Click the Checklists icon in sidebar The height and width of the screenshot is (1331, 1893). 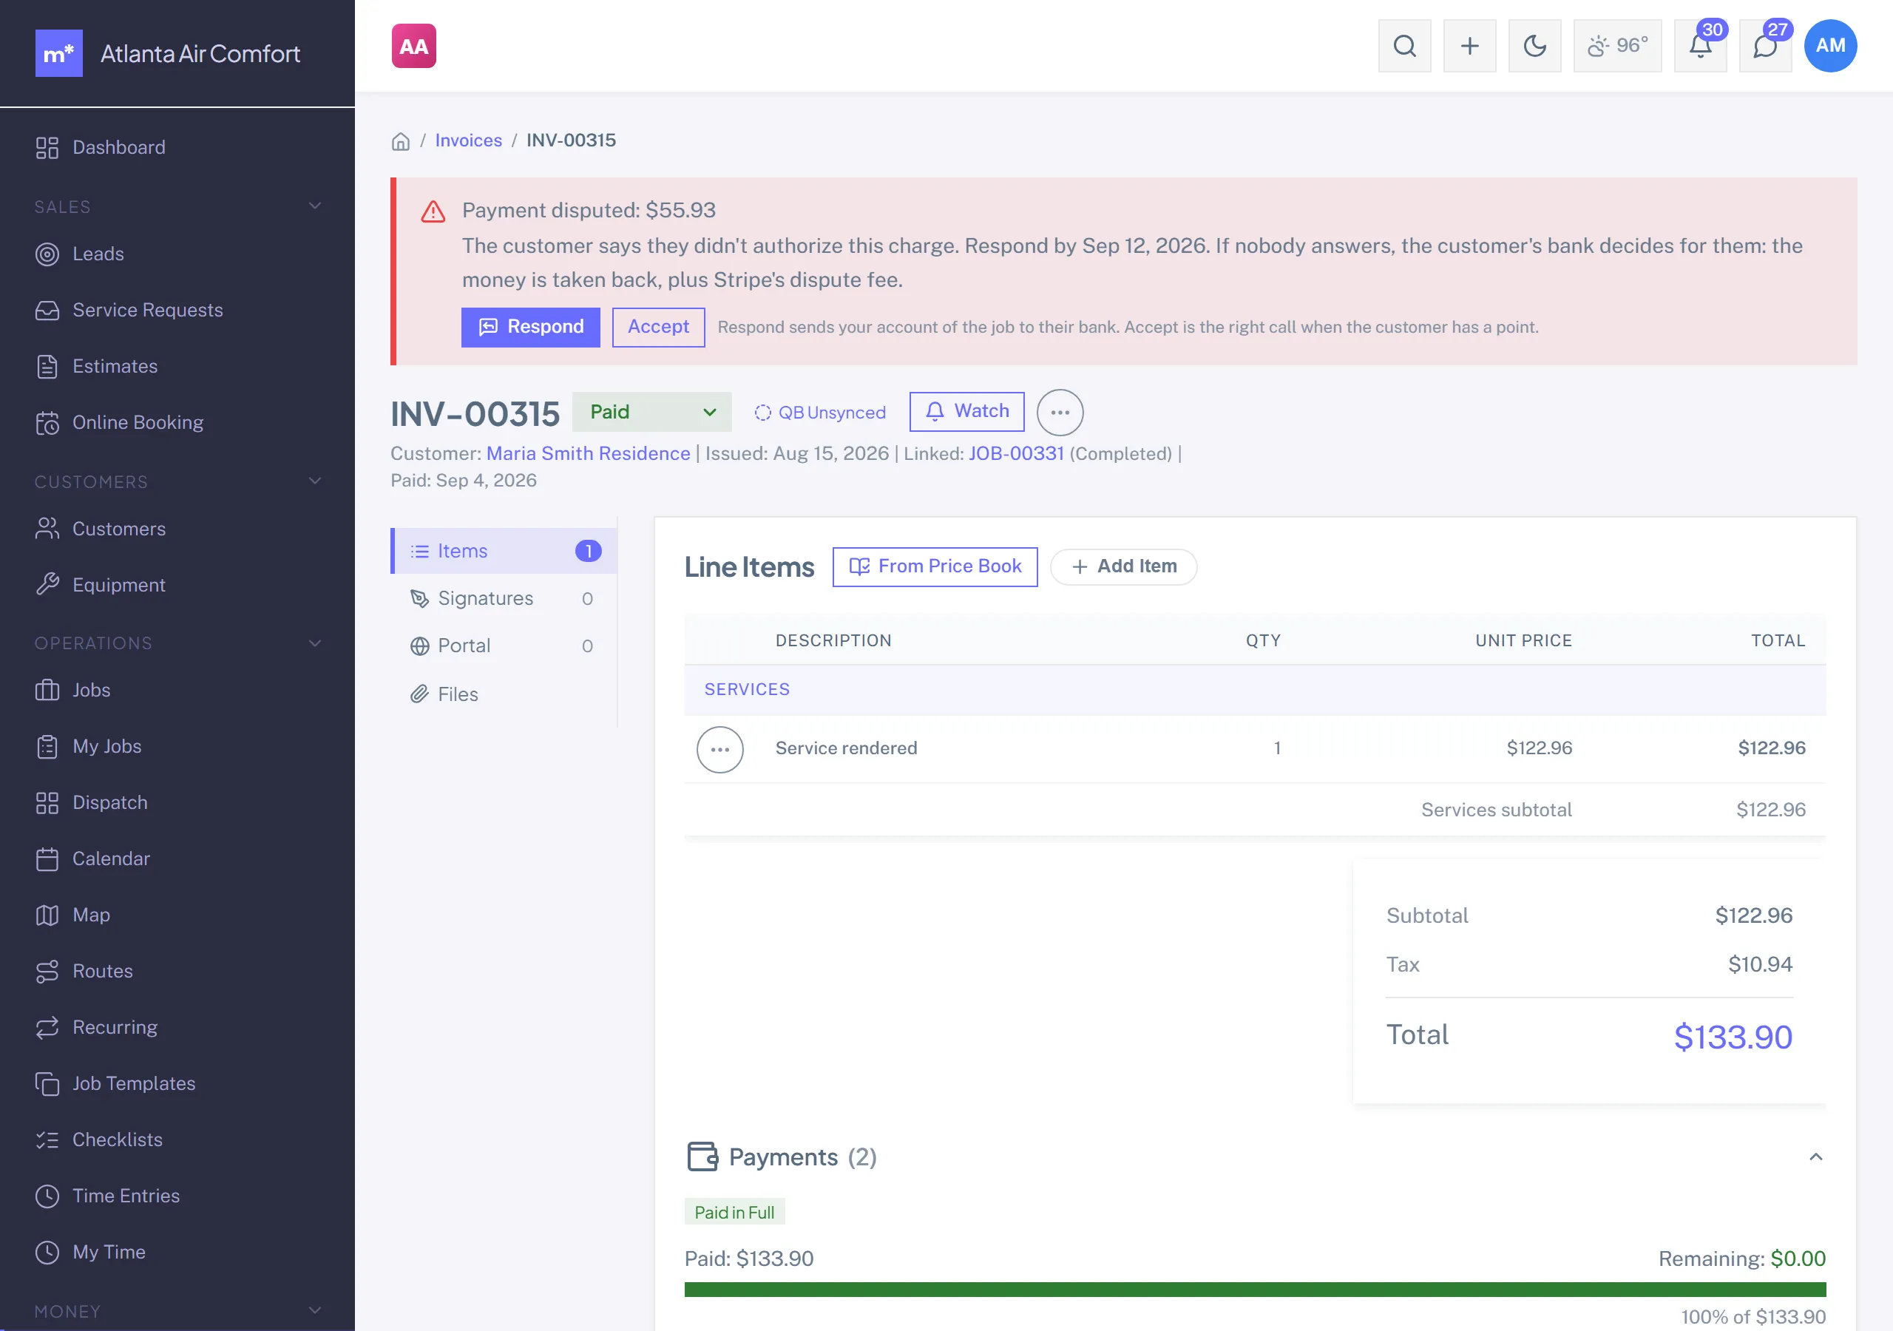pyautogui.click(x=47, y=1139)
